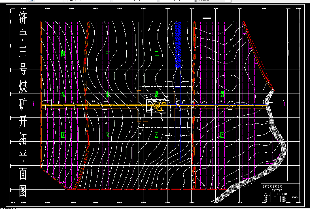Select the 区 label in panel 二 column
Viewport: 310px width, 209px height.
156,135
